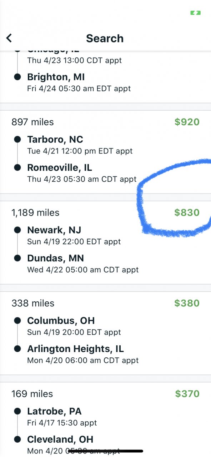Tap the Romeoville, IL destination dot

coord(17,167)
